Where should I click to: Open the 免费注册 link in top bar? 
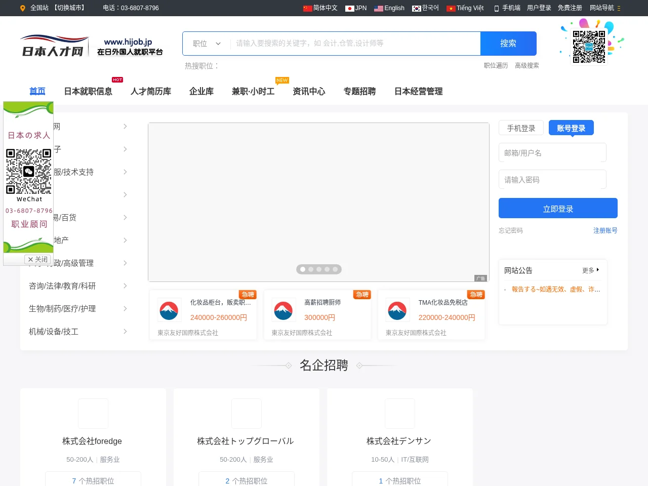point(570,8)
